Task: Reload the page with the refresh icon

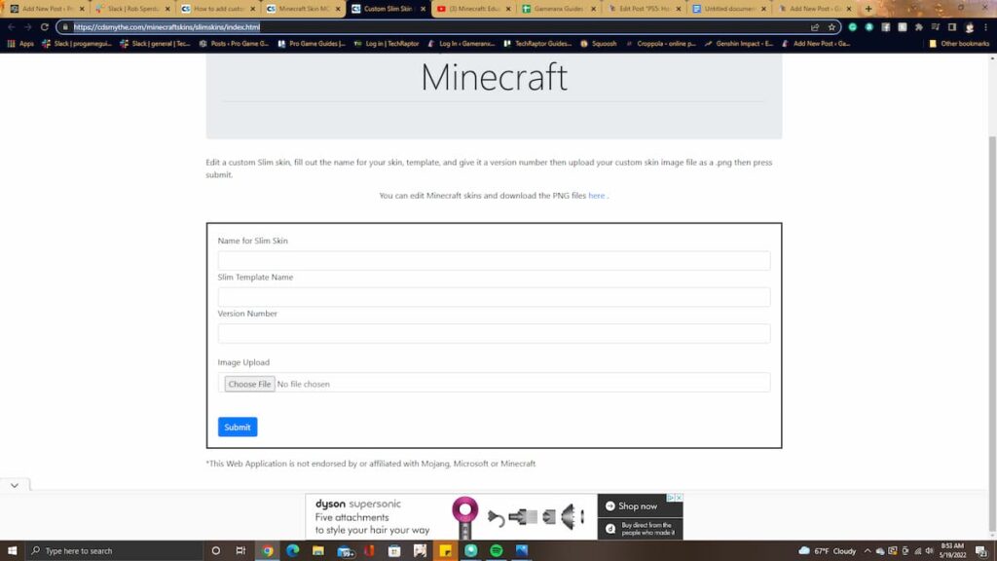Action: [x=45, y=27]
